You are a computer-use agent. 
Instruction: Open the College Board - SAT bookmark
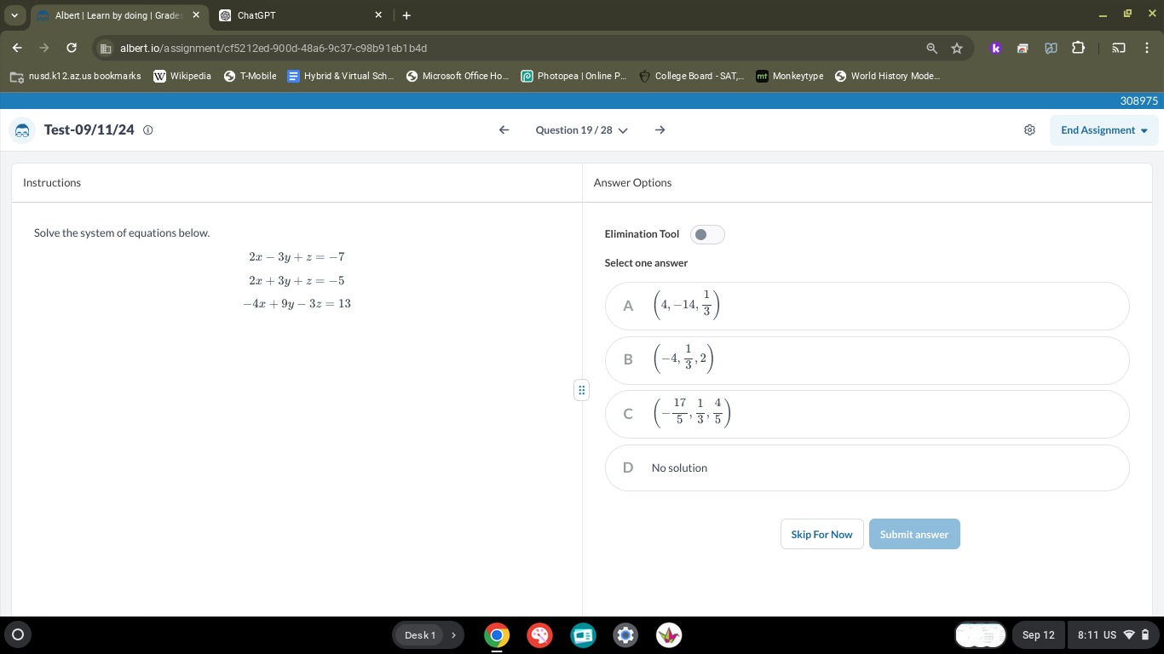tap(691, 76)
